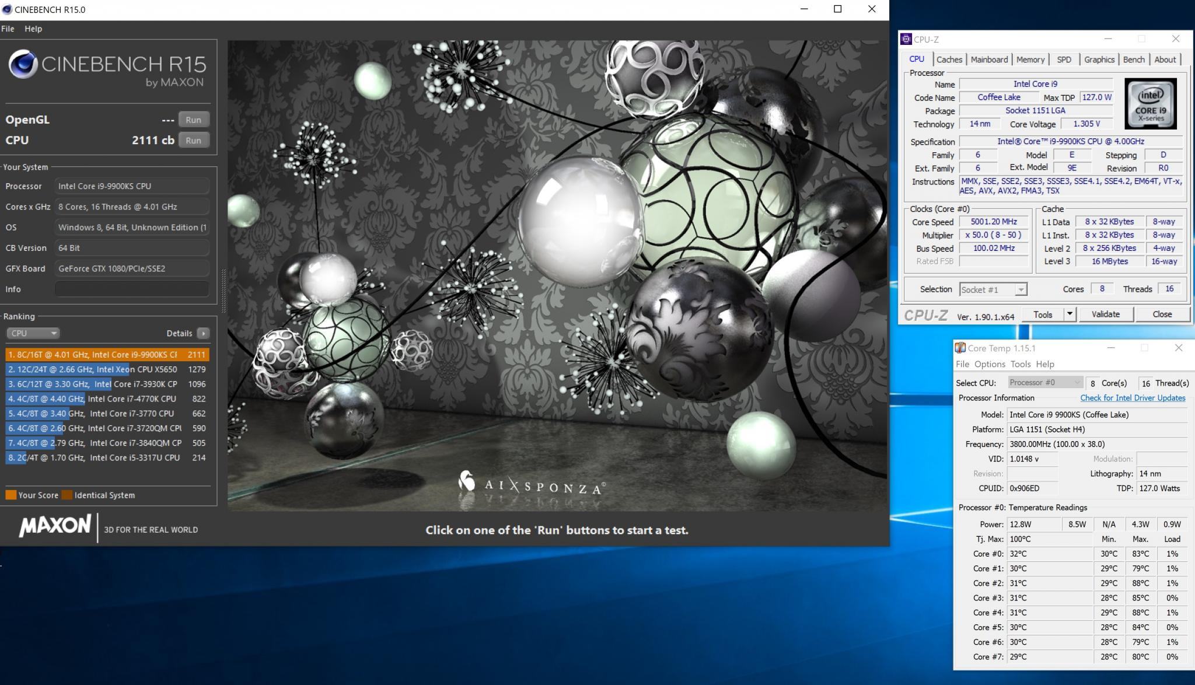Expand the CPU ranking dropdown

coord(33,333)
